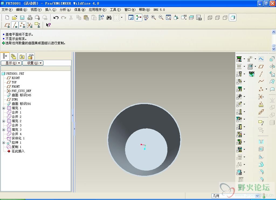Open the select box dropdown arrow in top toolbar
The width and height of the screenshot is (276, 200).
click(122, 18)
